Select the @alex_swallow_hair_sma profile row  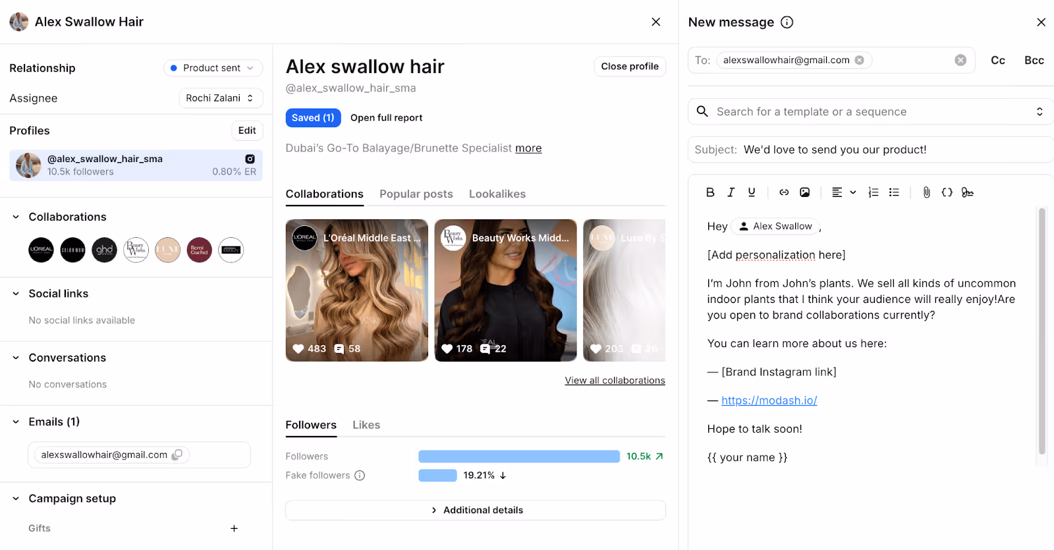coord(136,165)
